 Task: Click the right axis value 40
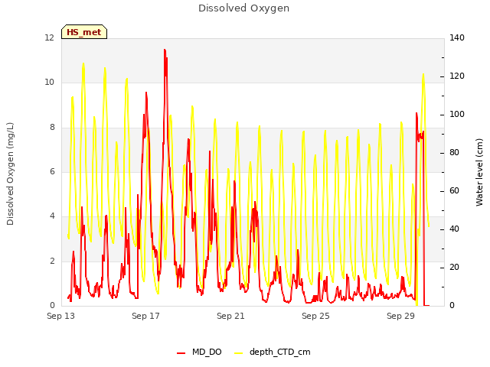pyautogui.click(x=454, y=229)
